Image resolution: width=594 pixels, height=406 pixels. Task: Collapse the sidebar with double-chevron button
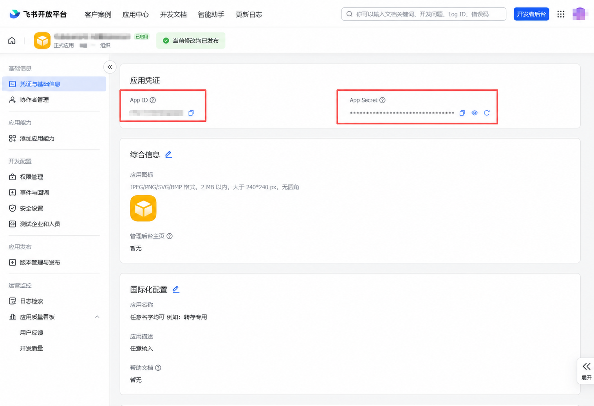point(110,67)
